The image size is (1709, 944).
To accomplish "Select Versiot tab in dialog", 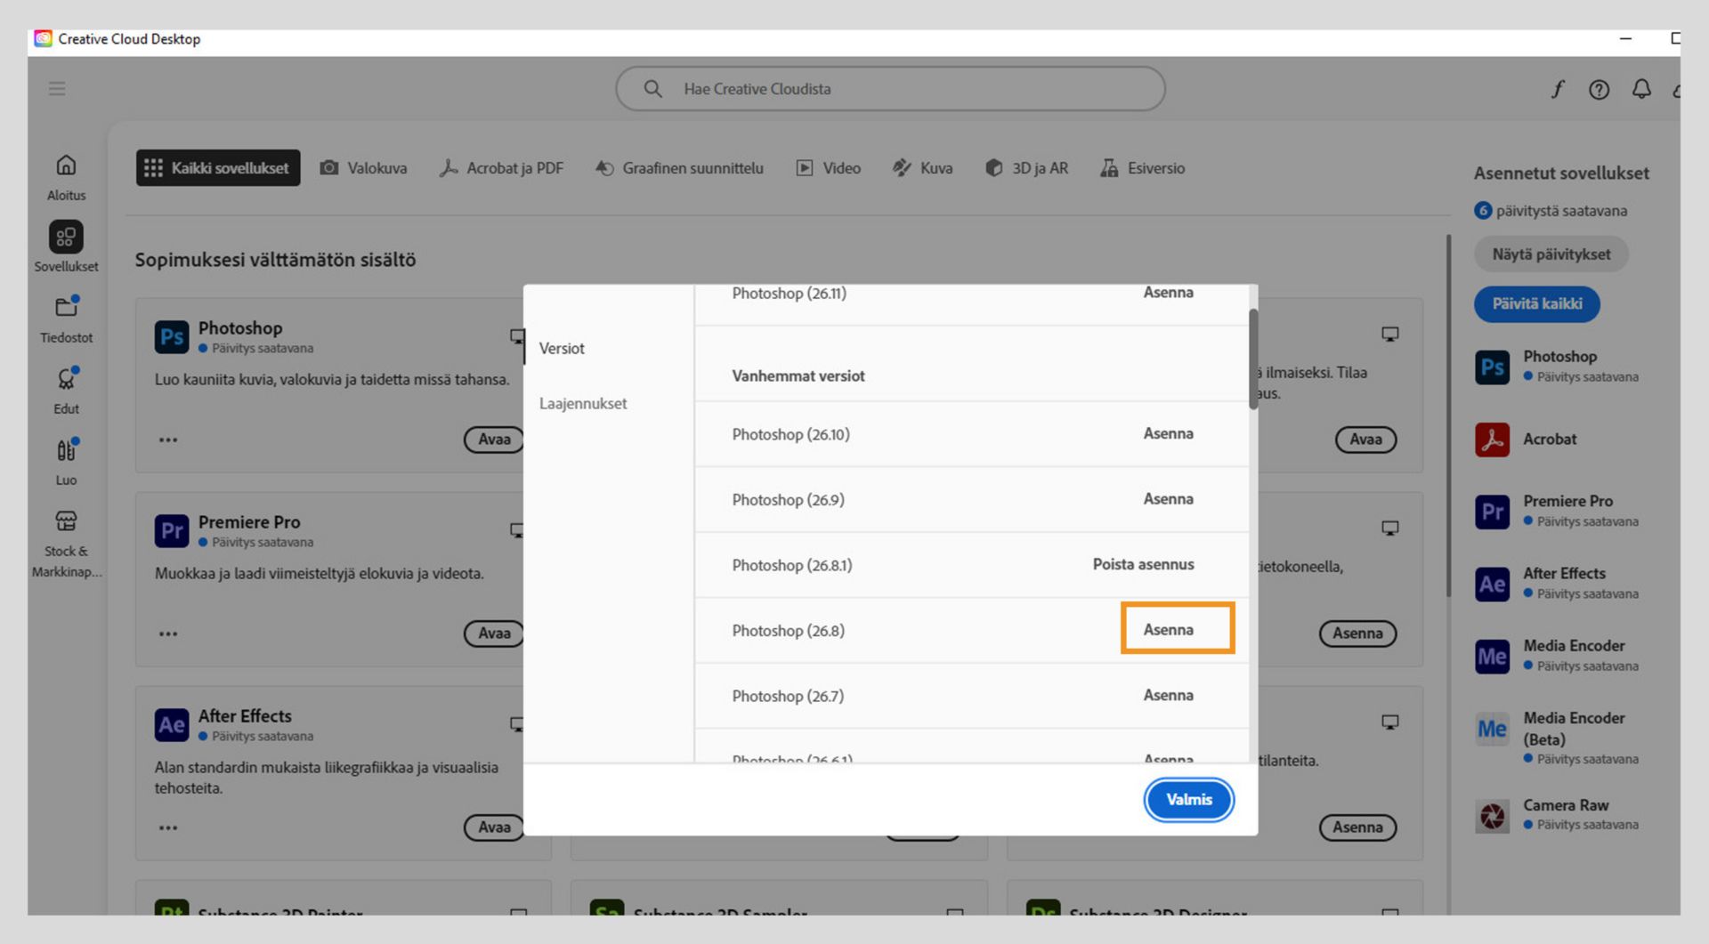I will [x=562, y=349].
